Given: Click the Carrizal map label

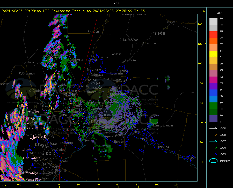Looking at the screenshot, I should coord(84,140).
